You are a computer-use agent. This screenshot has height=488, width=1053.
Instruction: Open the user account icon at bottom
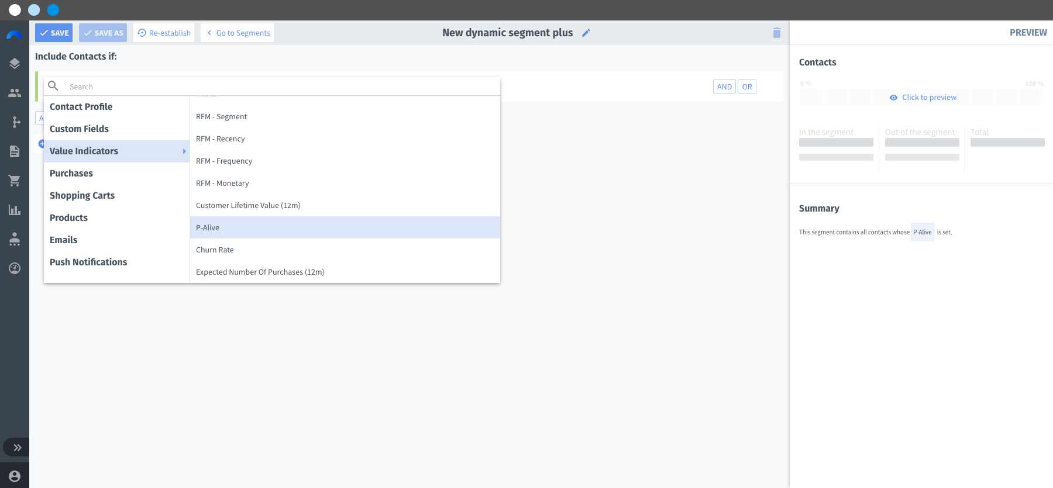tap(15, 476)
